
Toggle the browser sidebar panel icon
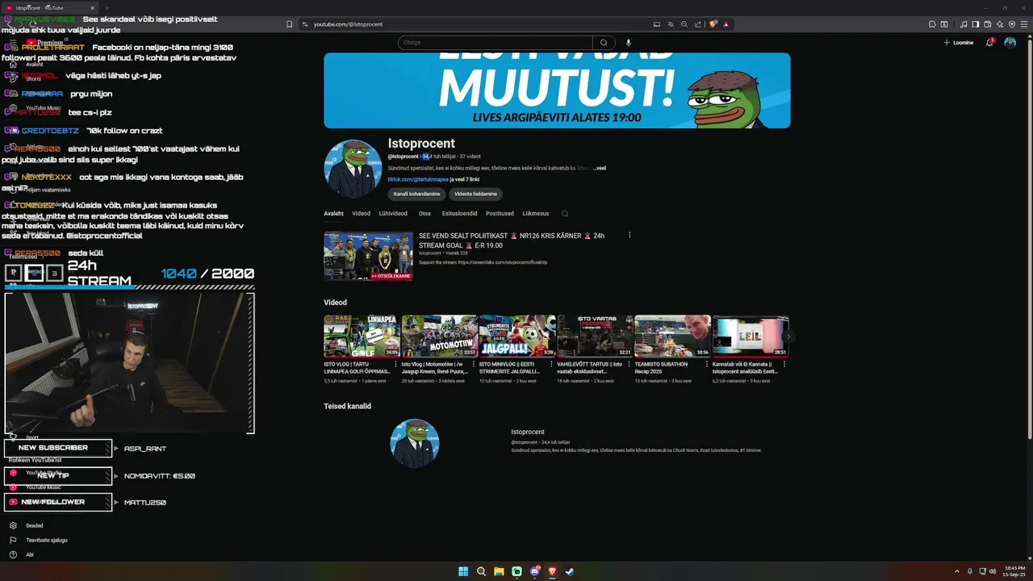click(x=976, y=24)
